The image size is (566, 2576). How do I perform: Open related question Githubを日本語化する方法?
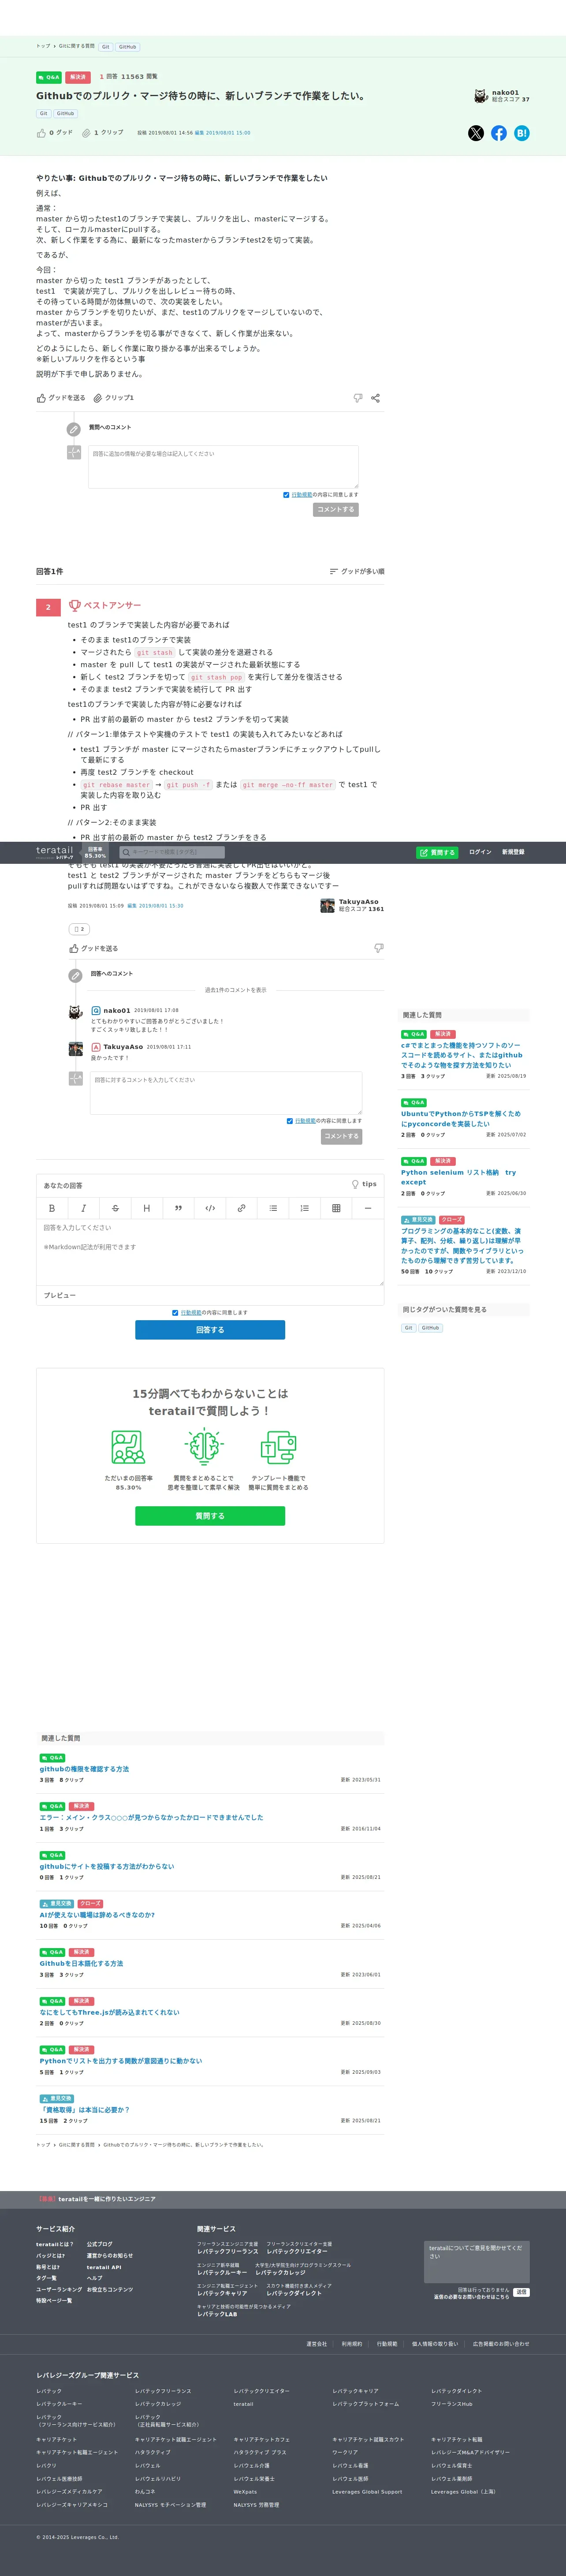click(x=81, y=1963)
